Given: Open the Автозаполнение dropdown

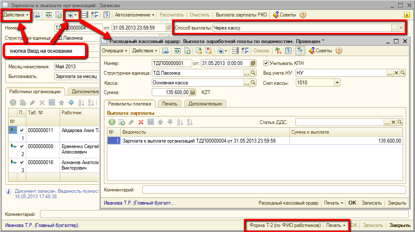Looking at the screenshot, I should [134, 15].
